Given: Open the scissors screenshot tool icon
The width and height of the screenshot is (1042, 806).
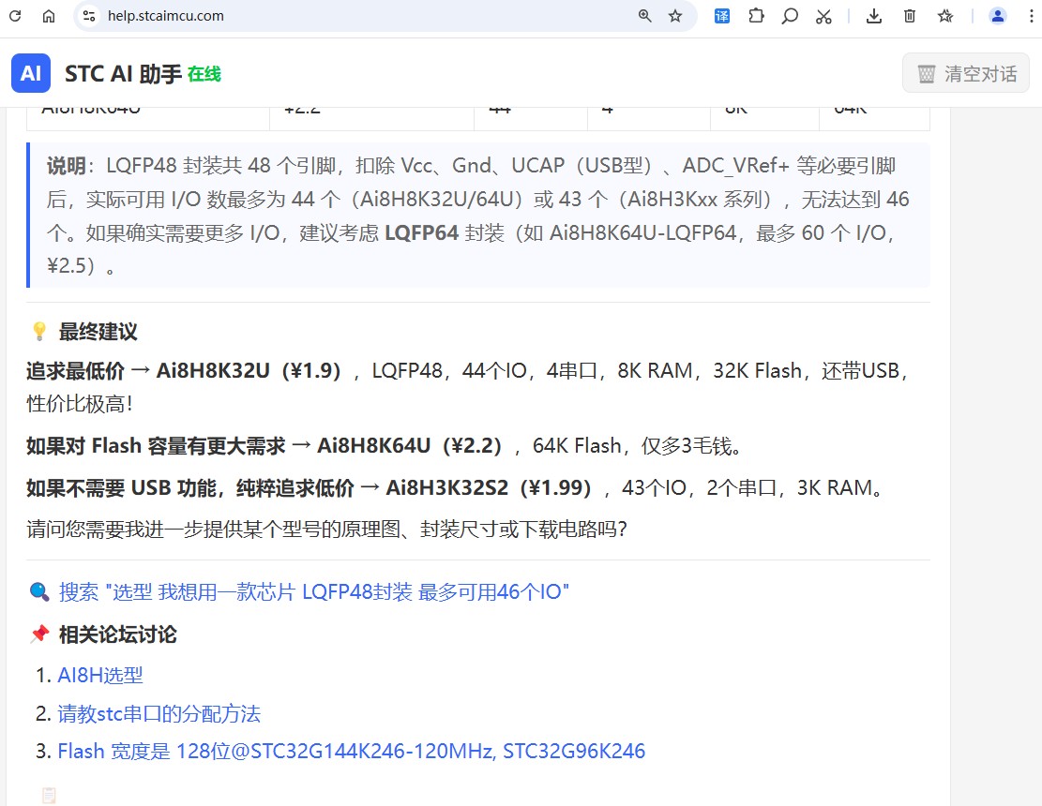Looking at the screenshot, I should click(x=823, y=16).
